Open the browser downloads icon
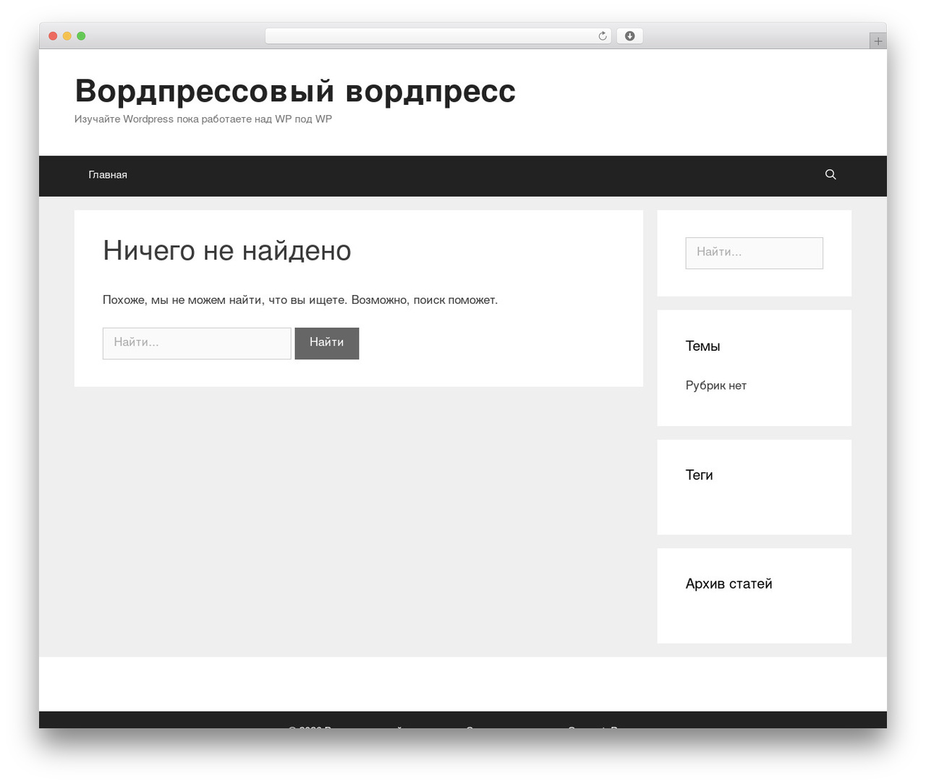 [x=629, y=36]
